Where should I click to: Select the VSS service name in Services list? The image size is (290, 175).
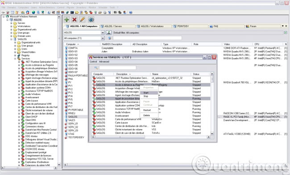coord(153,130)
